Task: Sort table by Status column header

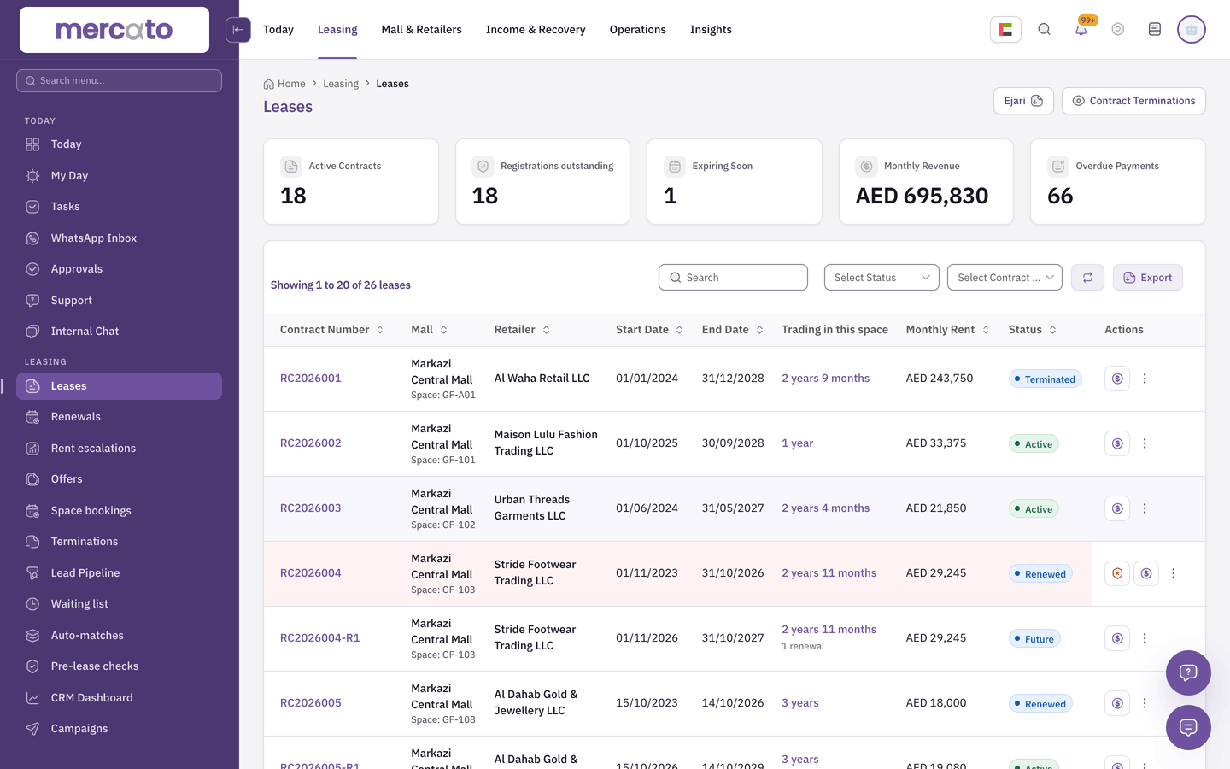Action: tap(1033, 330)
